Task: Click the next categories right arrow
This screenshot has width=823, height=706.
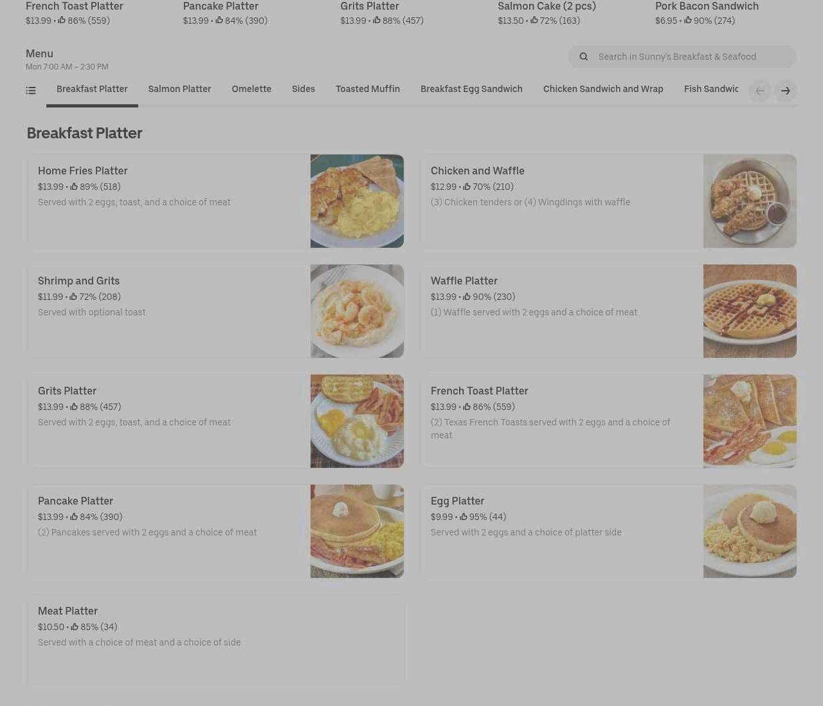Action: 785,91
